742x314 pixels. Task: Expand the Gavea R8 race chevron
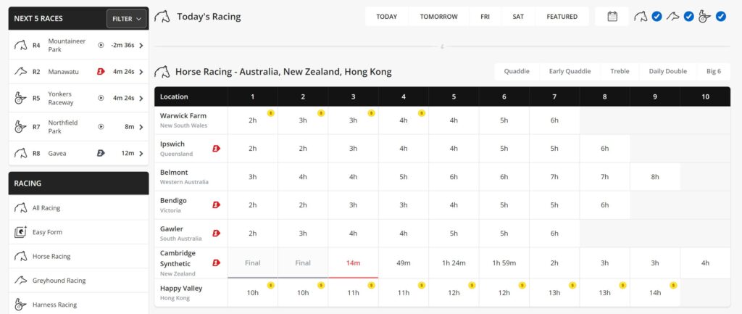[x=141, y=154]
